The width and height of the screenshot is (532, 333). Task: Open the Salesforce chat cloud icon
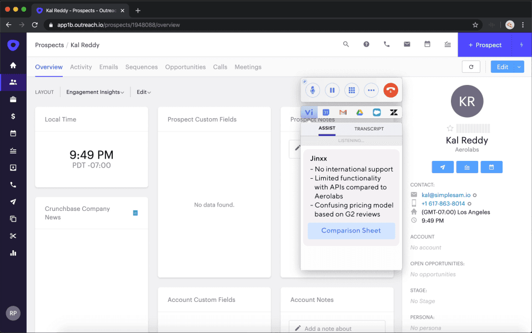click(x=377, y=113)
